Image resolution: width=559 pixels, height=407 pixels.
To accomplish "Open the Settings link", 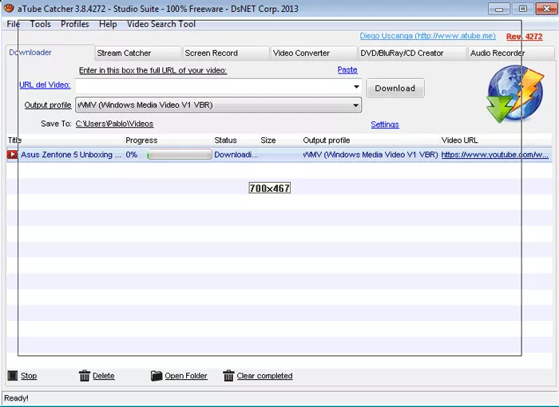I will pos(385,124).
